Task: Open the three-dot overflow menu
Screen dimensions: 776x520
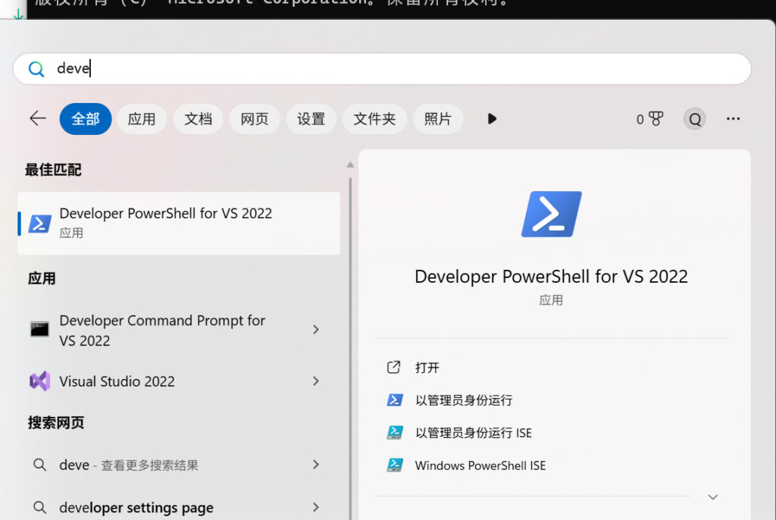Action: pyautogui.click(x=733, y=118)
